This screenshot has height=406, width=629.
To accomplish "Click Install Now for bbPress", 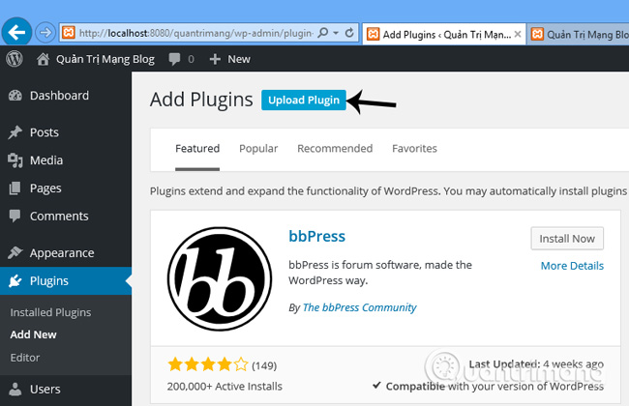I will (x=567, y=239).
